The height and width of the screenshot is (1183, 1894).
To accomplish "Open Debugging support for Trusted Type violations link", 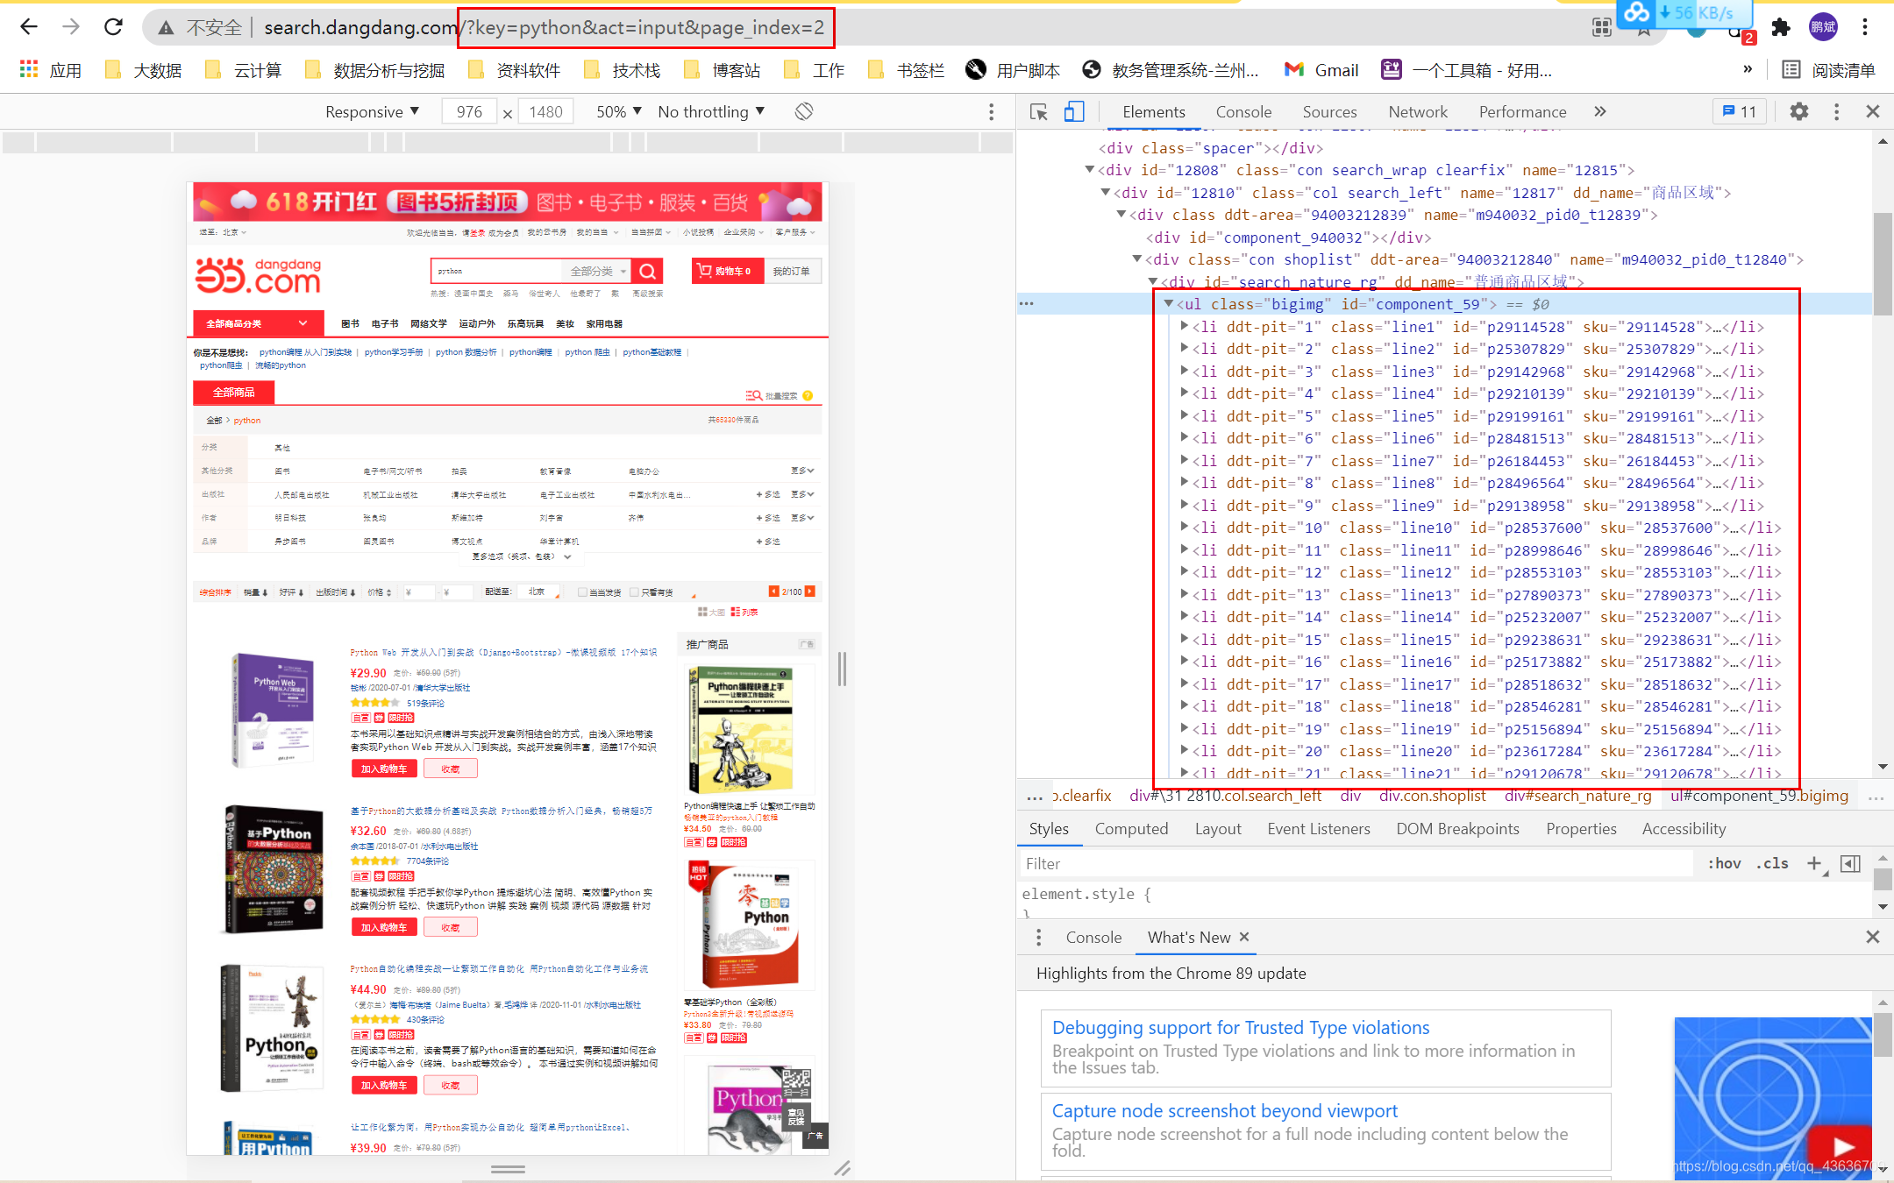I will [1240, 1027].
